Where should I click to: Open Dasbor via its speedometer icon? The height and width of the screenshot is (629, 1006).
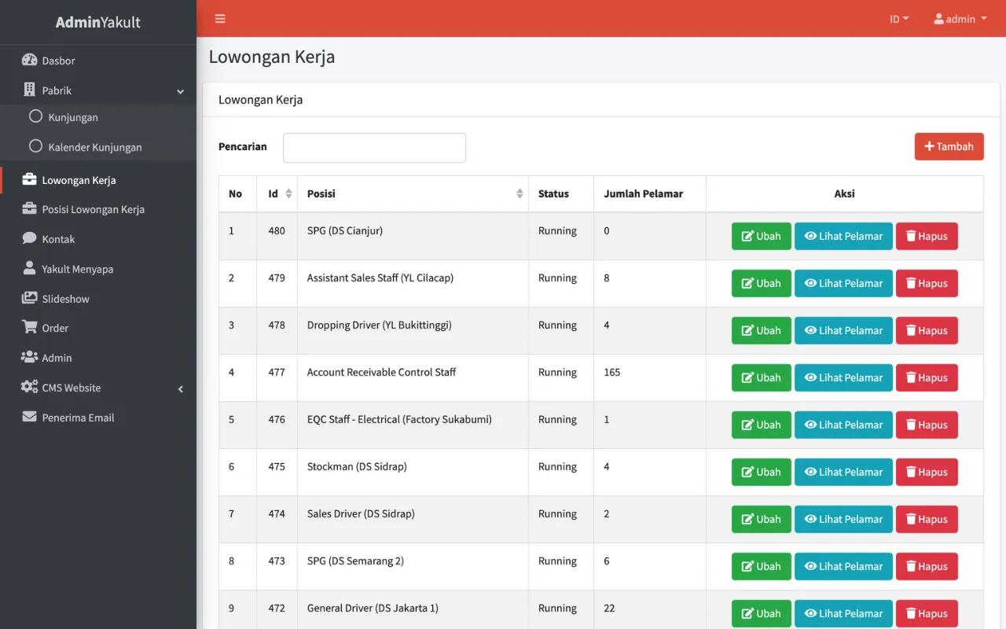pos(30,61)
